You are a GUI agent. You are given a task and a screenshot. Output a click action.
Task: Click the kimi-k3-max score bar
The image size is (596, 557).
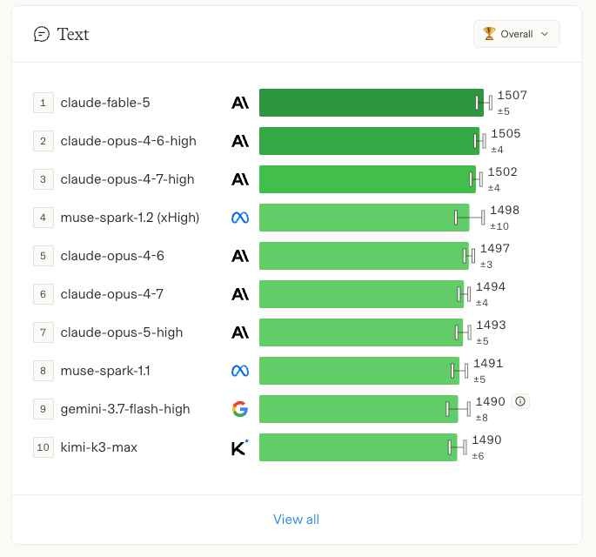point(358,447)
